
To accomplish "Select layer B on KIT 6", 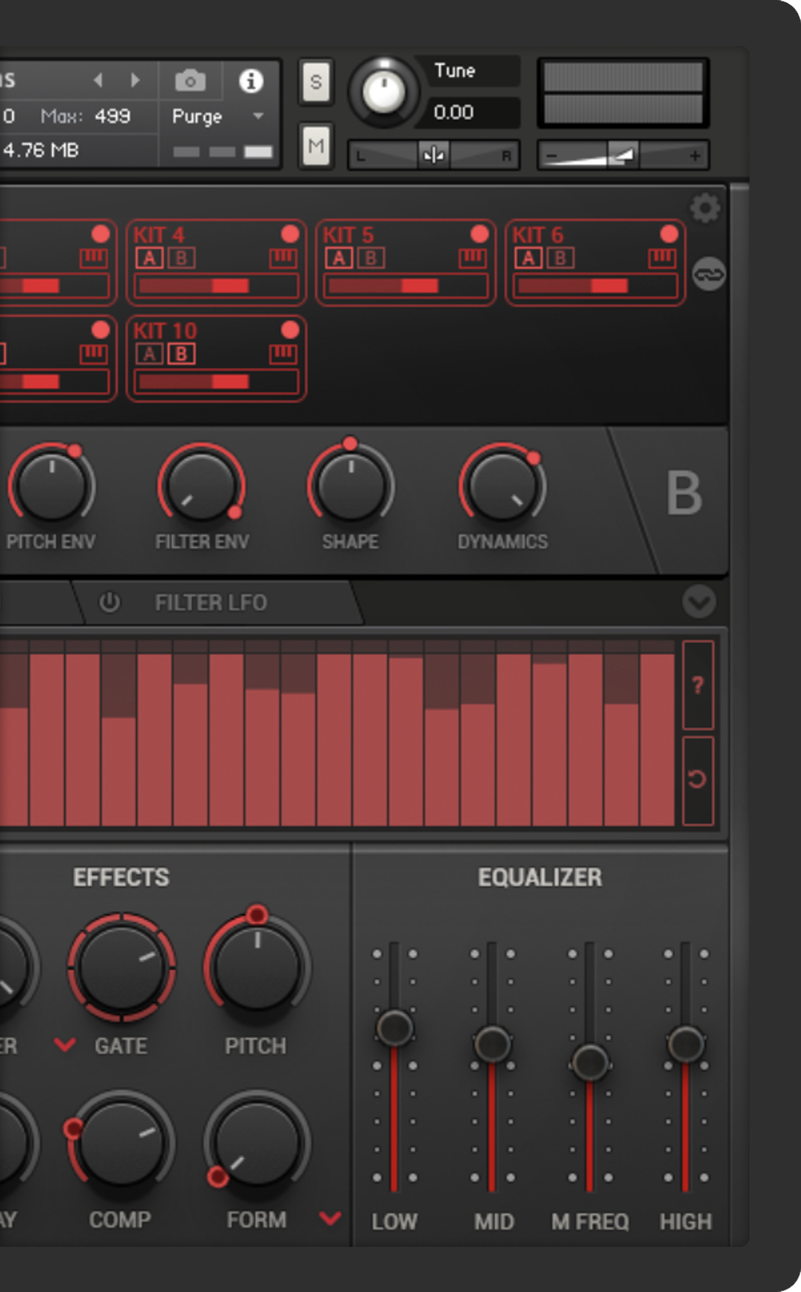I will [560, 258].
